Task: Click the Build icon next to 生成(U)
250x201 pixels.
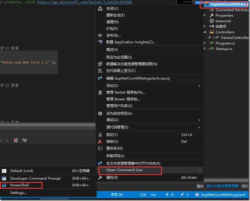Action: pos(100,9)
